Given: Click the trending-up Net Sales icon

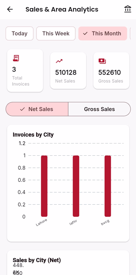Looking at the screenshot, I should click(x=59, y=61).
